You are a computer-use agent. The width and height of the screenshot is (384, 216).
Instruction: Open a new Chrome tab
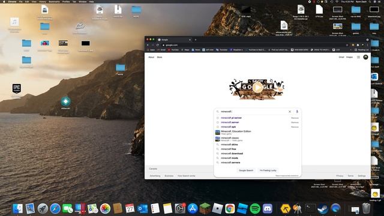click(196, 40)
